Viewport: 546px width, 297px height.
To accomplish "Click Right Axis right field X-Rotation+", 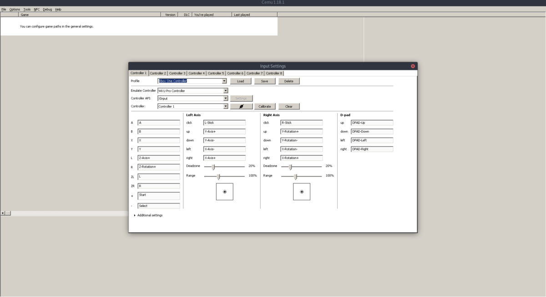I will click(302, 158).
